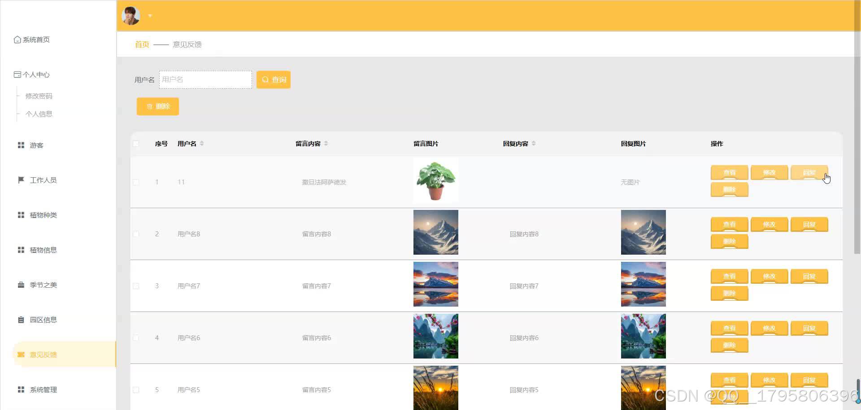
Task: Open the 植物信息 menu item
Action: (x=37, y=250)
